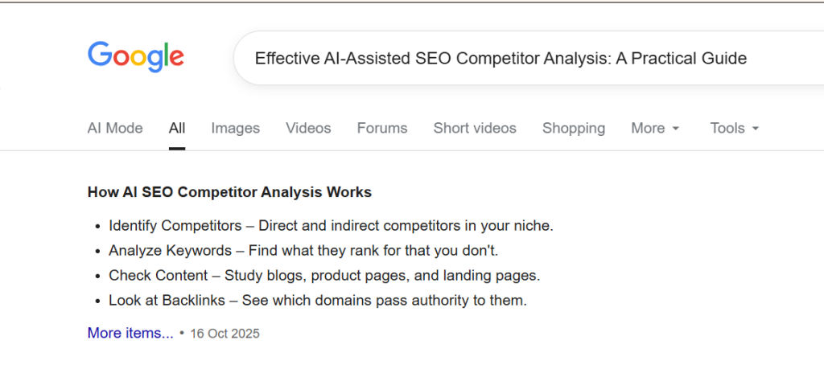This screenshot has height=365, width=824.
Task: Click the "How AI SEO Competitor Analysis Works" heading
Action: (229, 192)
